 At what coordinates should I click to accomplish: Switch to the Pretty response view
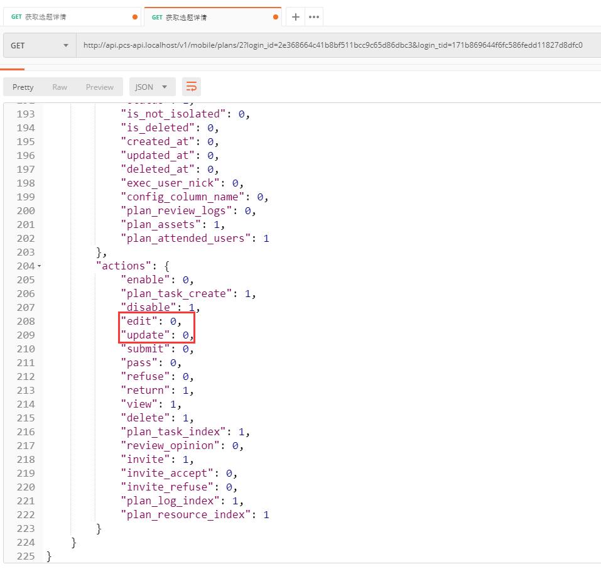23,87
